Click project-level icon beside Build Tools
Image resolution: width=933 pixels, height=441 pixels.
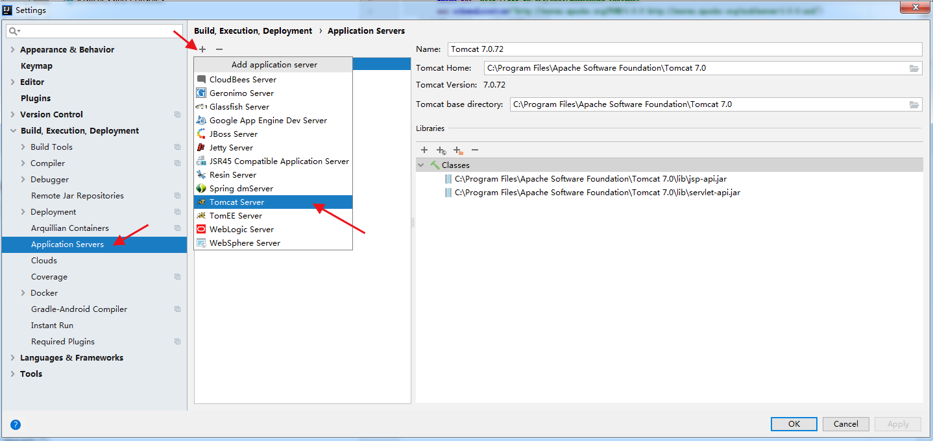pyautogui.click(x=177, y=147)
